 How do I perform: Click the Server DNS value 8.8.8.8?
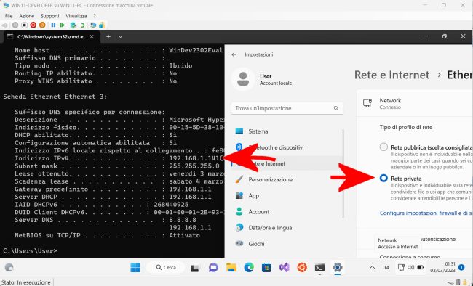click(x=183, y=220)
